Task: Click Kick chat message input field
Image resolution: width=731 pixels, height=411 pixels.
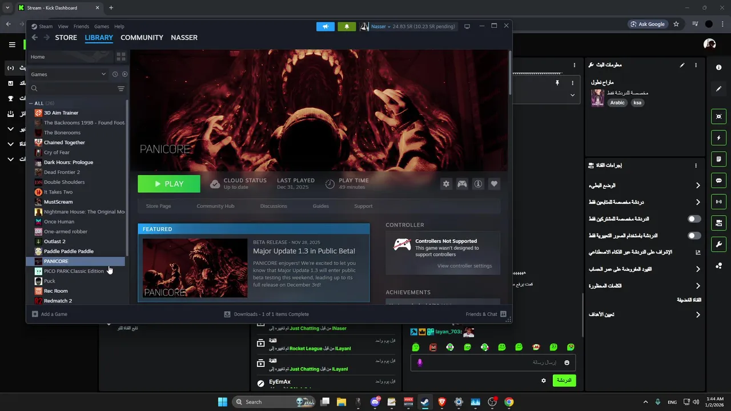Action: pos(492,362)
